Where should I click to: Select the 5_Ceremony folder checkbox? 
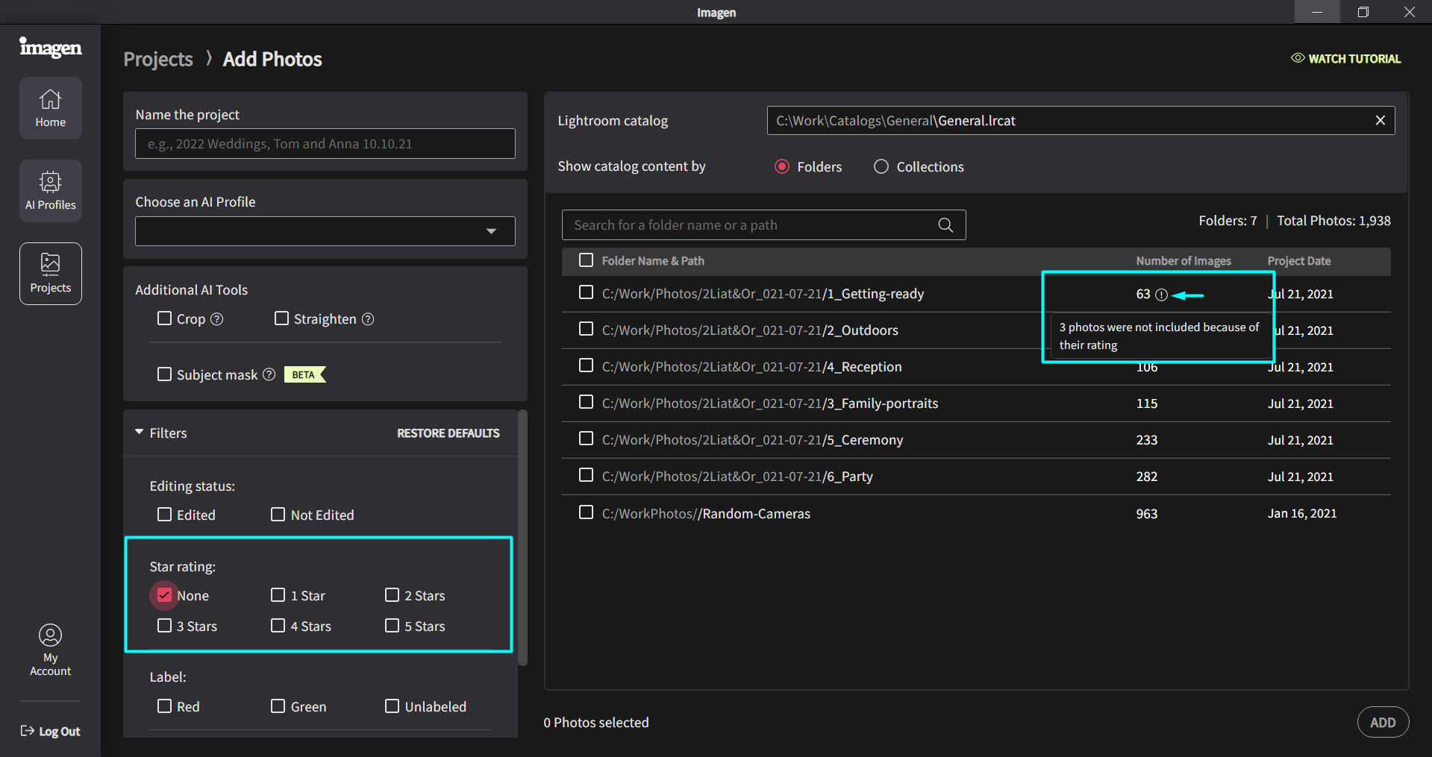coord(587,439)
